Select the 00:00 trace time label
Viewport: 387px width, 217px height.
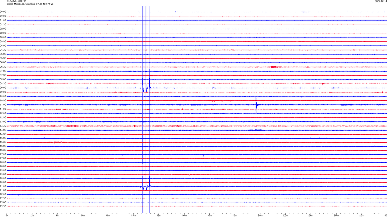click(x=3, y=12)
